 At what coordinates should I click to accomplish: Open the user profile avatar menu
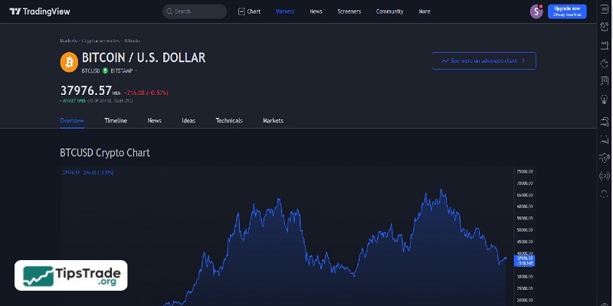[x=536, y=11]
